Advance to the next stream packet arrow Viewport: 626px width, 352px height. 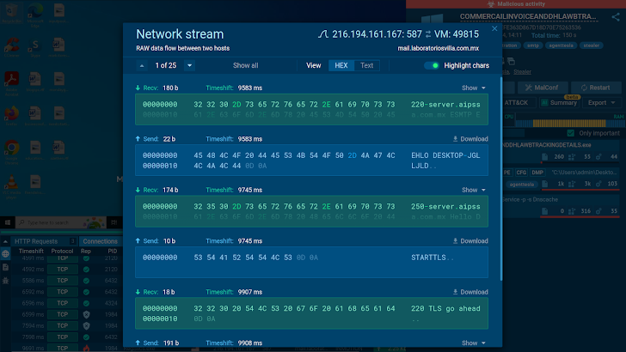click(x=189, y=65)
